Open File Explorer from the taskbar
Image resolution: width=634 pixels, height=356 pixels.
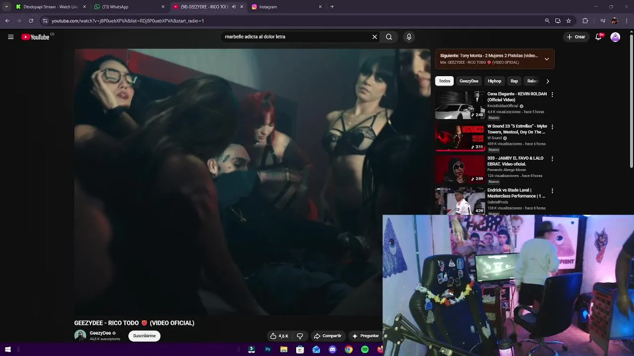tap(284, 350)
